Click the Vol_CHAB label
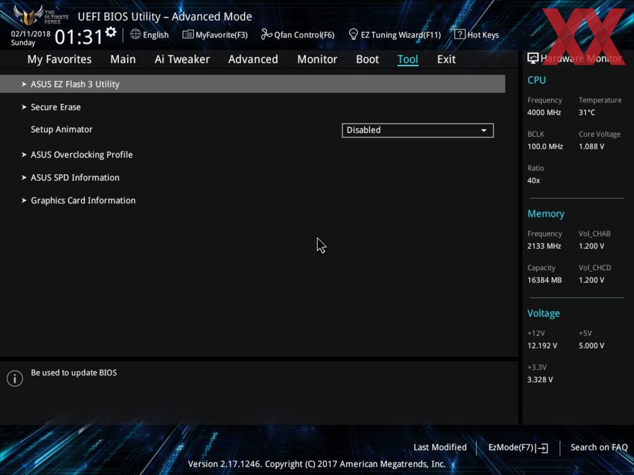634x475 pixels. coord(594,234)
